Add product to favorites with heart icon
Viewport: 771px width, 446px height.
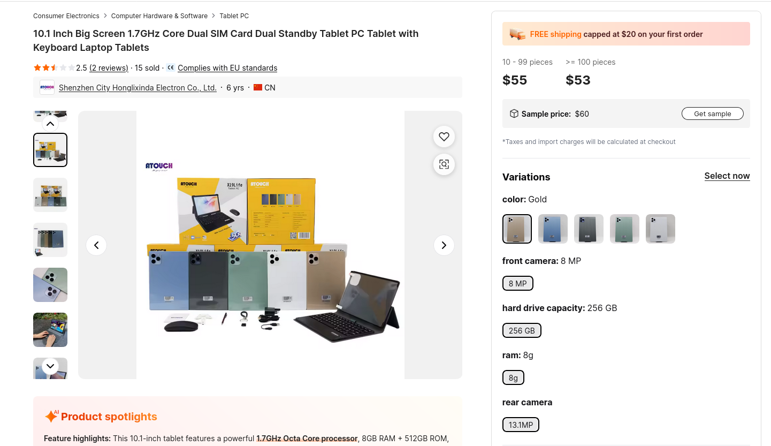tap(444, 137)
